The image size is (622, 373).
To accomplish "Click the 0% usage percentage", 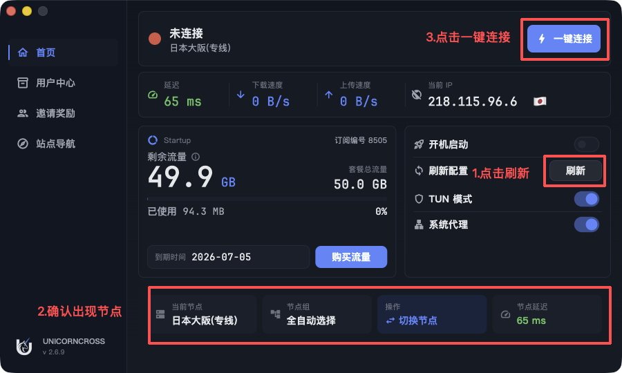I will 381,211.
